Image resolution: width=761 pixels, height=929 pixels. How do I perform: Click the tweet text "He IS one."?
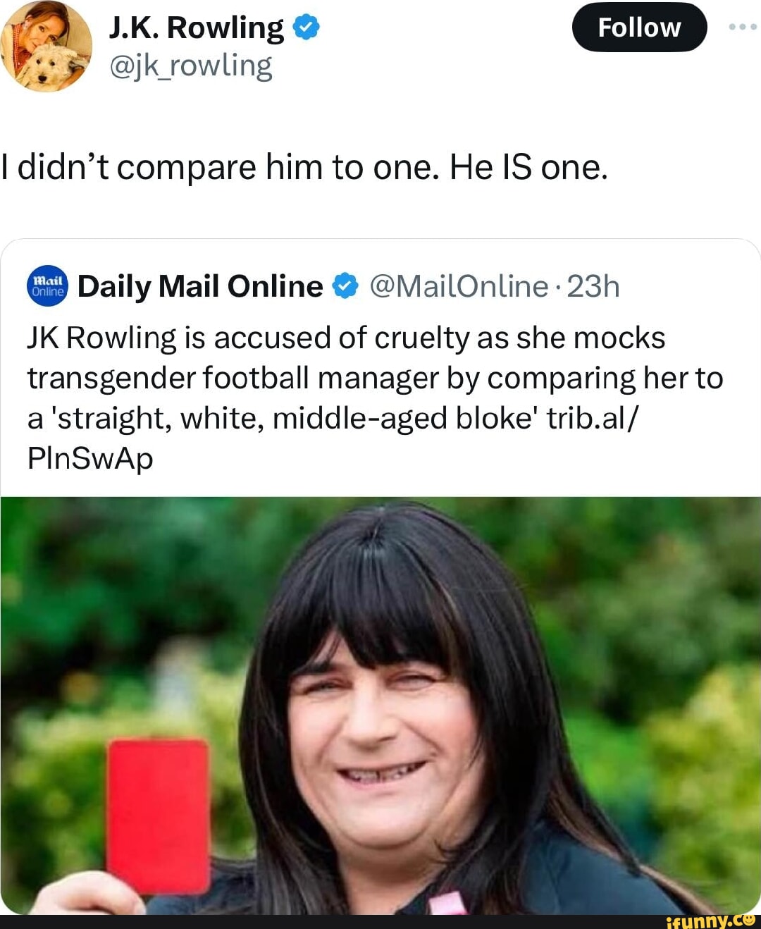pos(528,168)
